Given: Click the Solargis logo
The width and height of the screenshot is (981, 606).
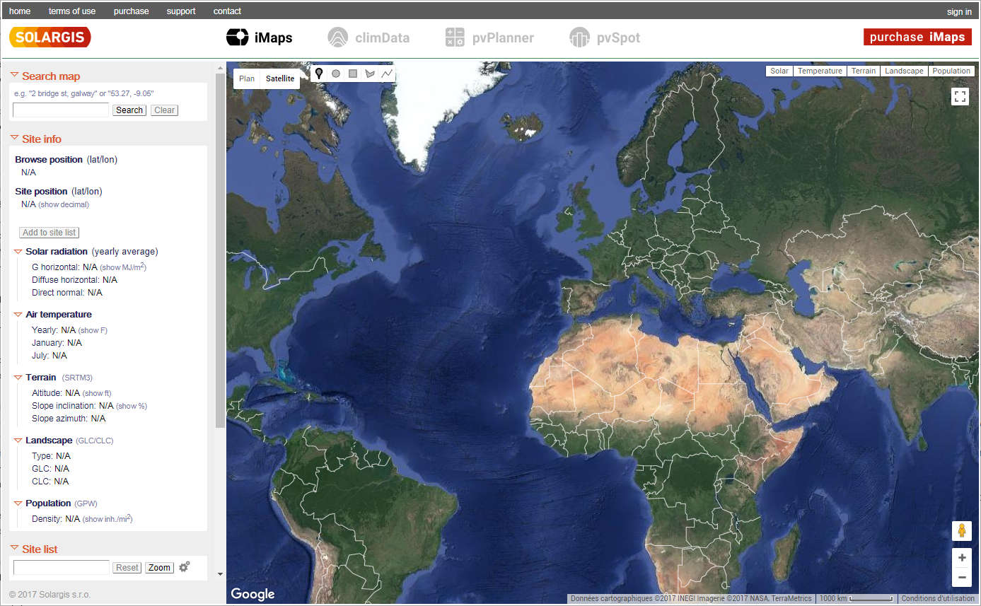Looking at the screenshot, I should [x=50, y=37].
